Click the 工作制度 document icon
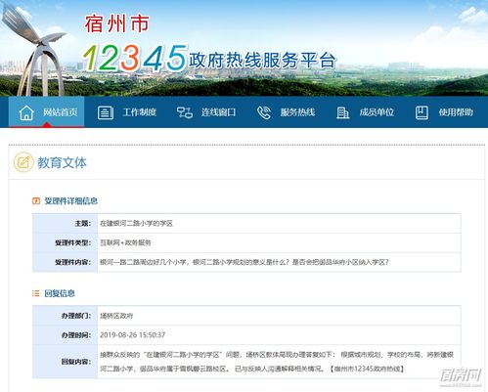 coord(106,112)
